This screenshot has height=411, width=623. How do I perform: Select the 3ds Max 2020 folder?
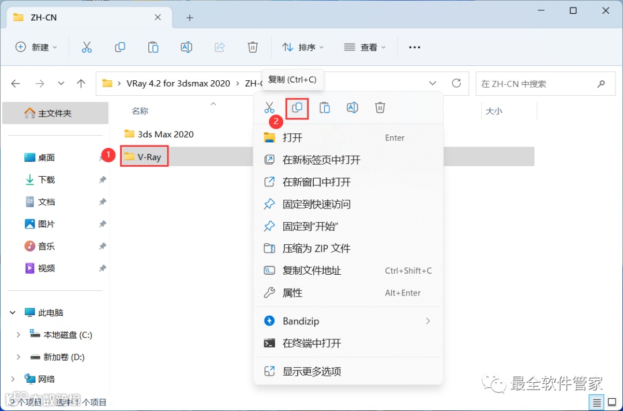point(159,134)
